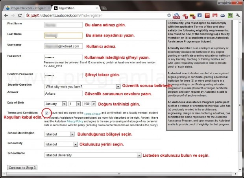Close the Programlar.com tab
Screen dimensions: 244x178
pos(49,8)
